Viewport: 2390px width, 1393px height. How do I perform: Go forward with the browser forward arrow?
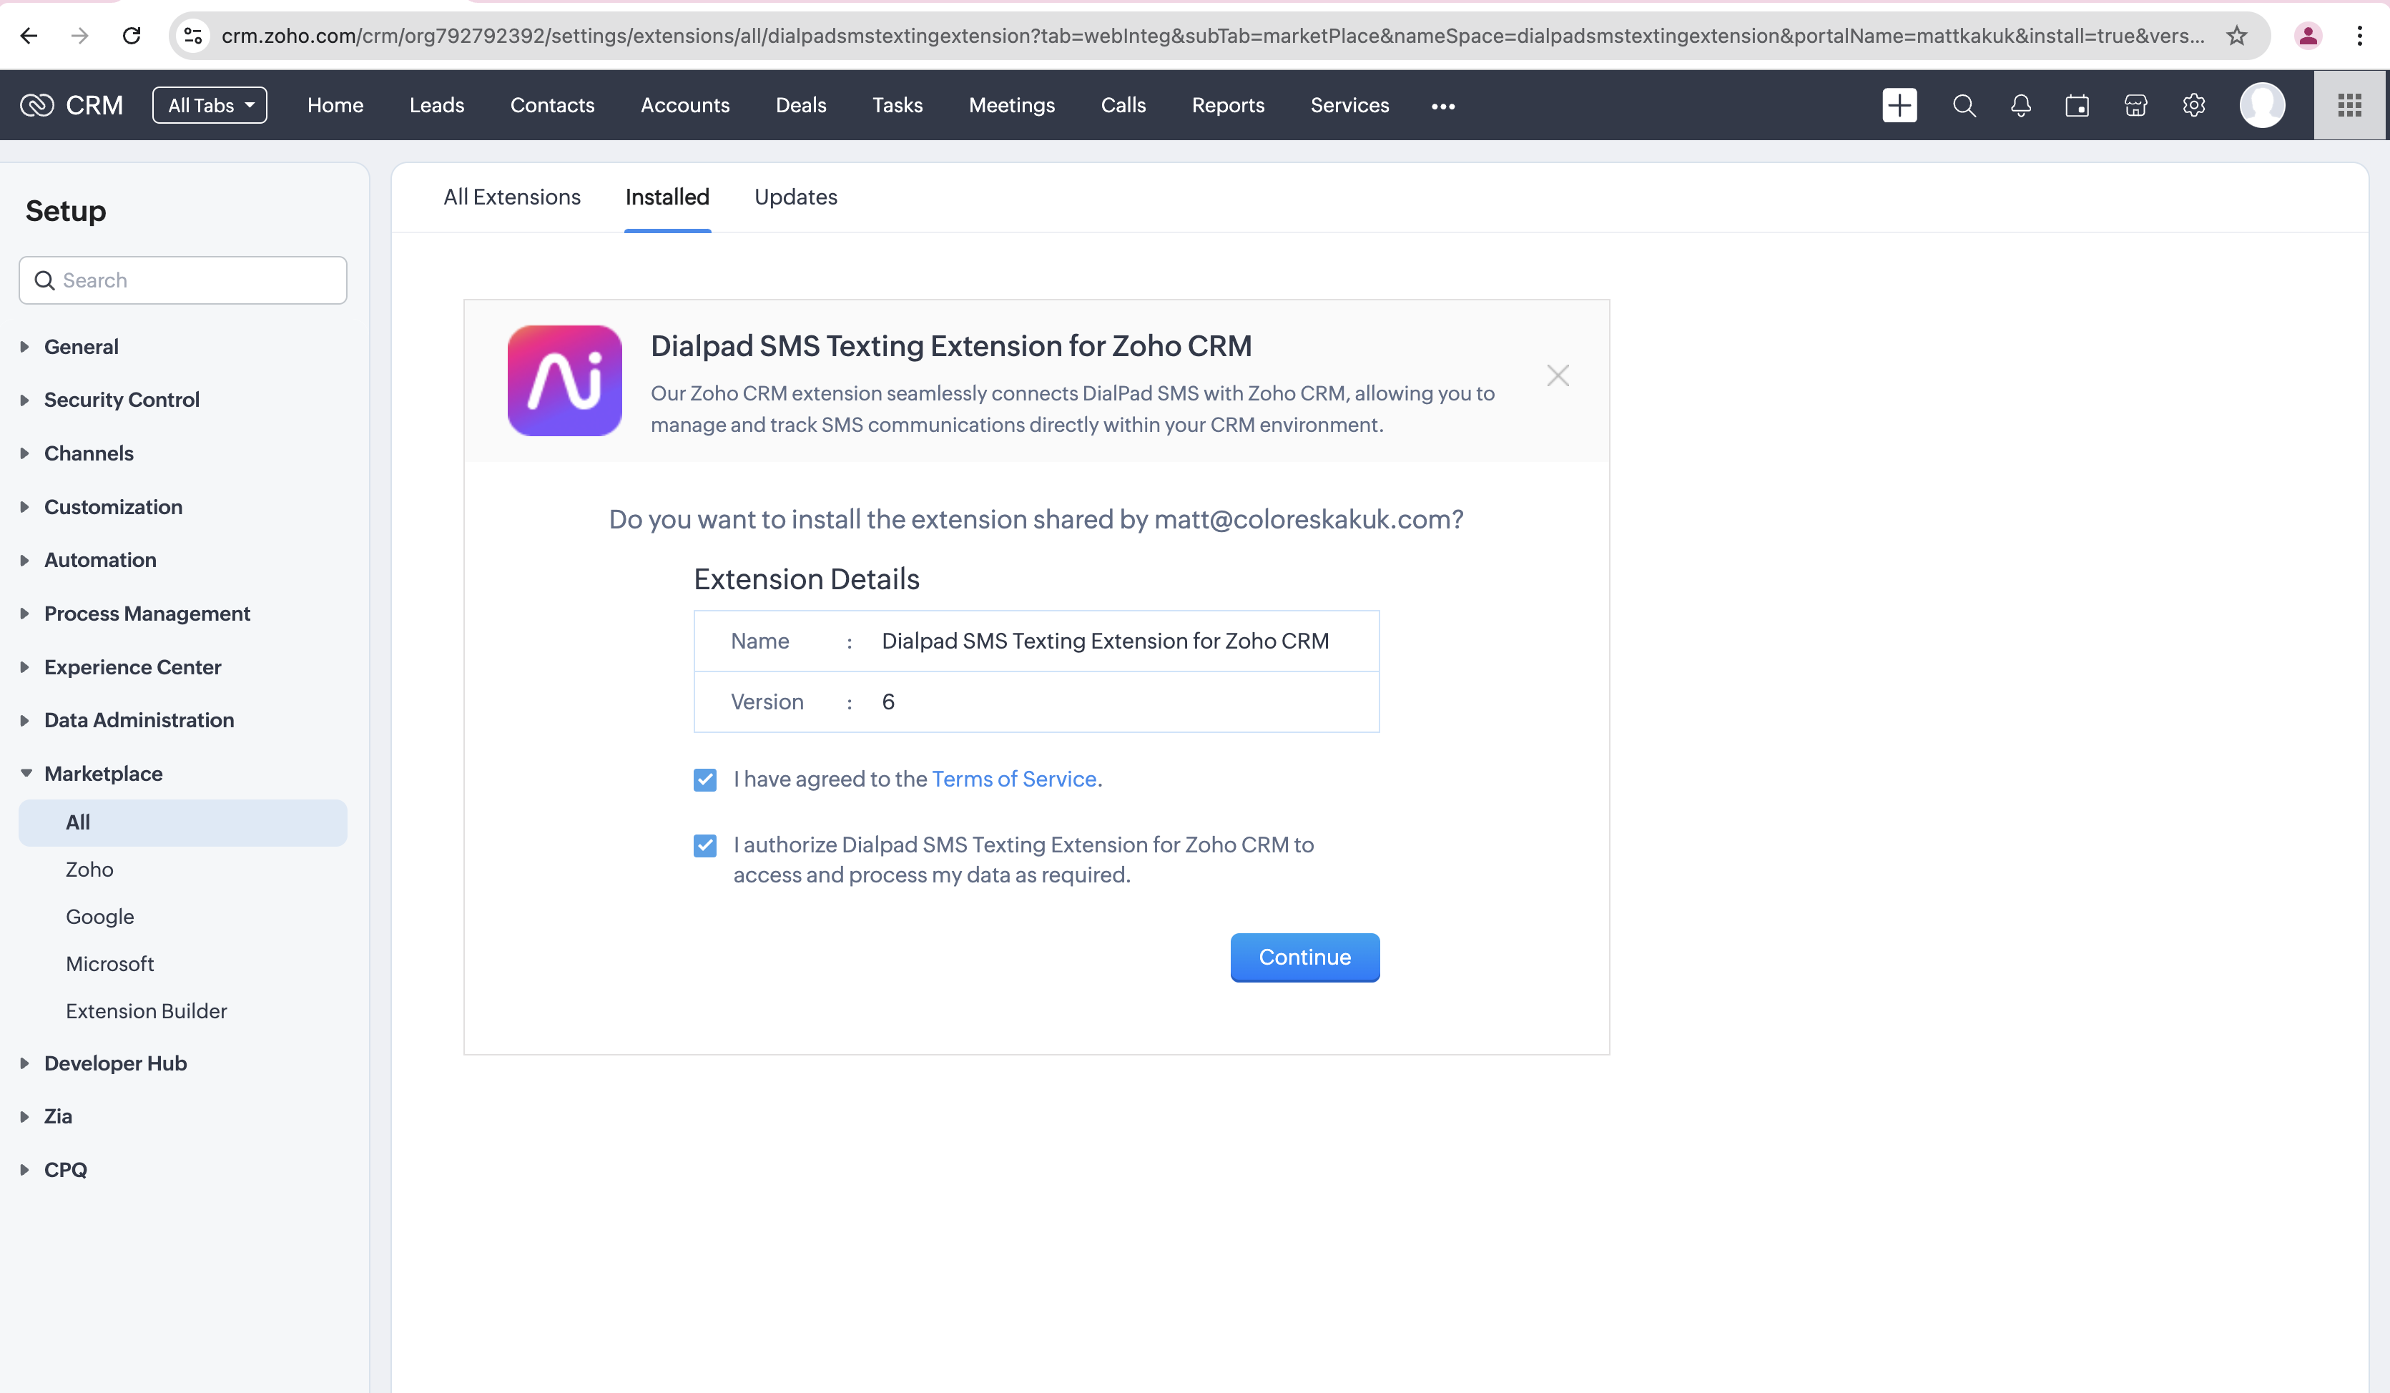(79, 36)
